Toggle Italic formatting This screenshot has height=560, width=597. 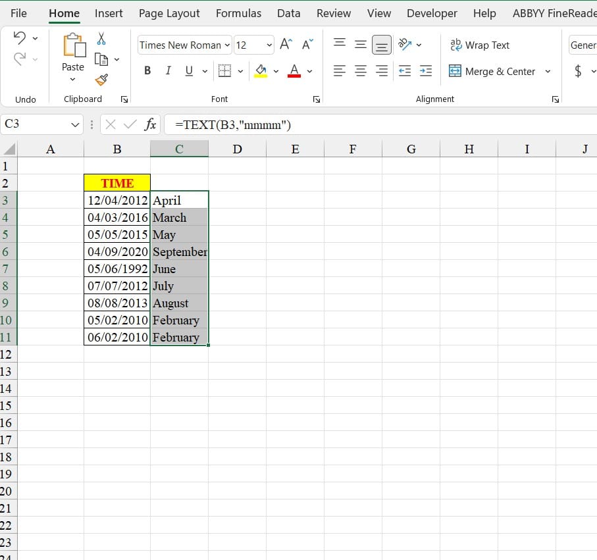[168, 71]
